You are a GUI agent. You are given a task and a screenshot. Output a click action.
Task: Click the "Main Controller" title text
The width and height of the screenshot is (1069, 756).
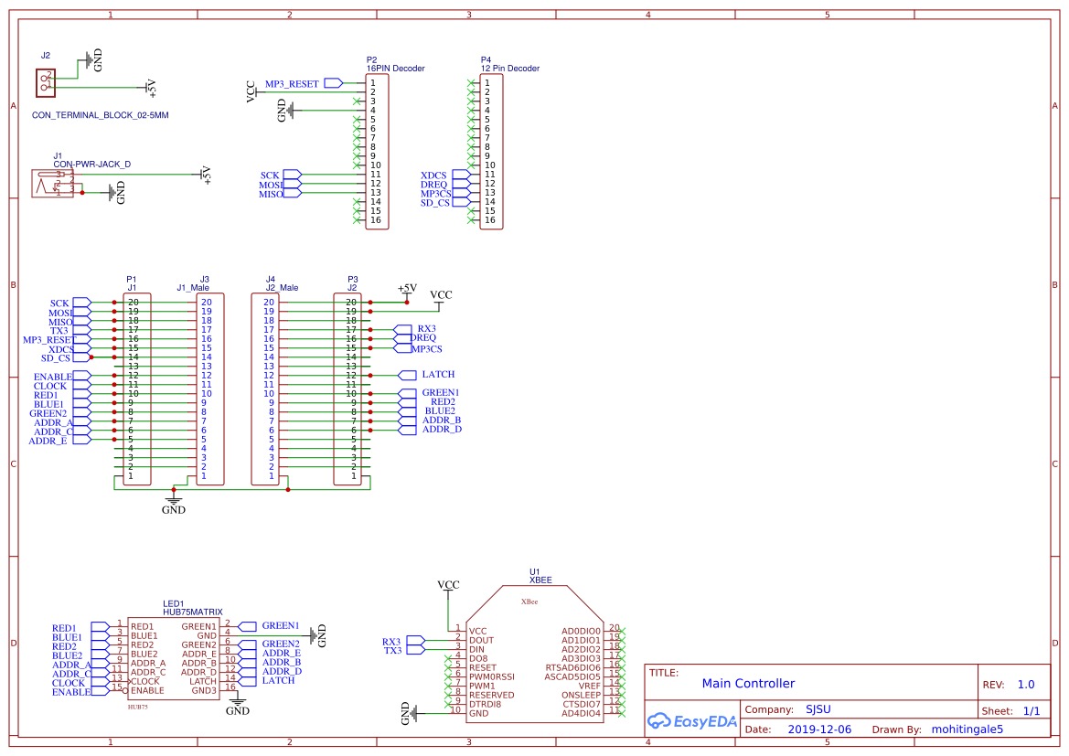point(749,683)
